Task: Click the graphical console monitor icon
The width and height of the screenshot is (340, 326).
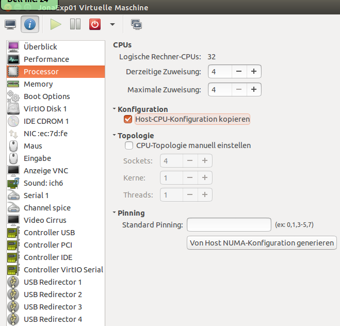Action: pyautogui.click(x=10, y=24)
